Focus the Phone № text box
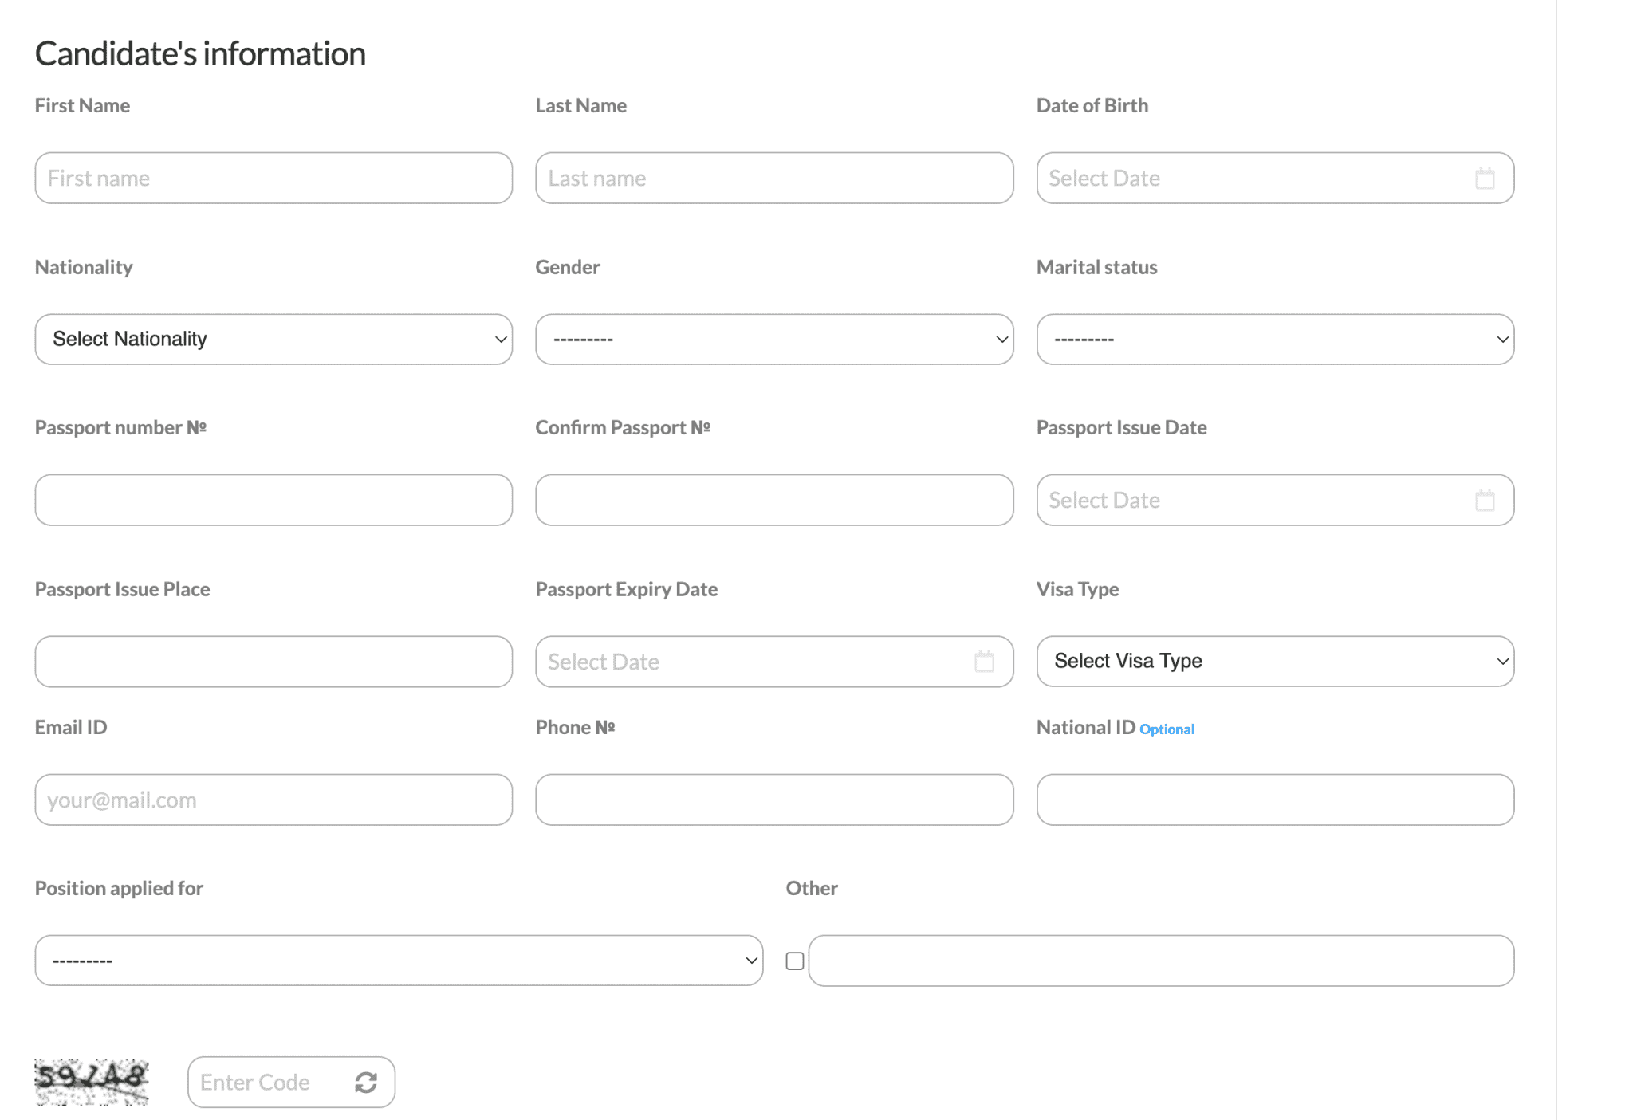This screenshot has height=1120, width=1633. point(773,800)
